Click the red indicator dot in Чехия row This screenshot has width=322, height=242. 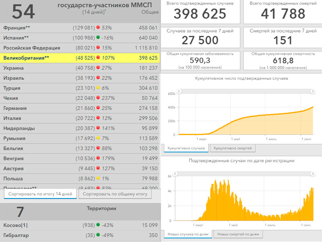tap(98, 98)
